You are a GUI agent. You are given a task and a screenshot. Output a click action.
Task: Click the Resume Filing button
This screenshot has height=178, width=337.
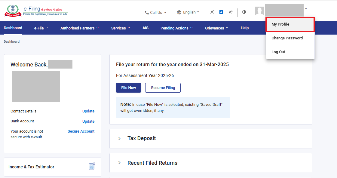coord(163,88)
